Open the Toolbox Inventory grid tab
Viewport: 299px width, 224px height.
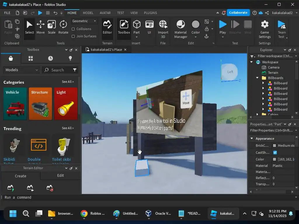coord(30,58)
